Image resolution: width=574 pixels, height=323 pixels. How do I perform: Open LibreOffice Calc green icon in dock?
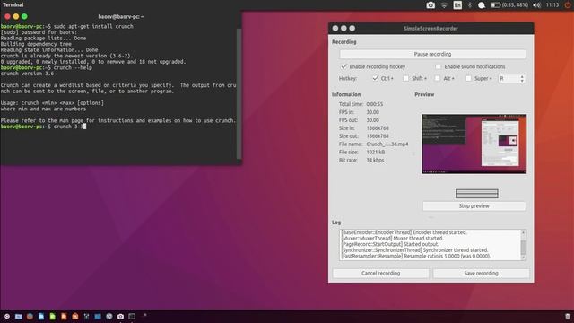tap(52, 316)
